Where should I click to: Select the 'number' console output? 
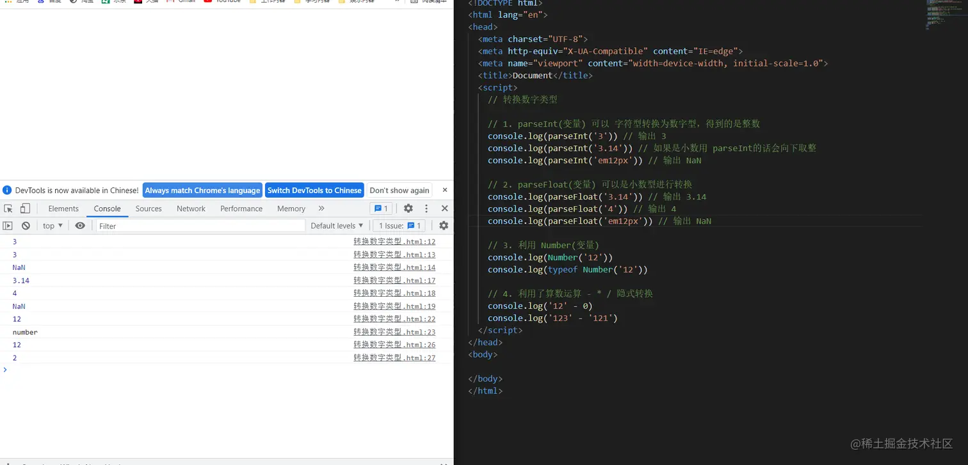pyautogui.click(x=25, y=333)
